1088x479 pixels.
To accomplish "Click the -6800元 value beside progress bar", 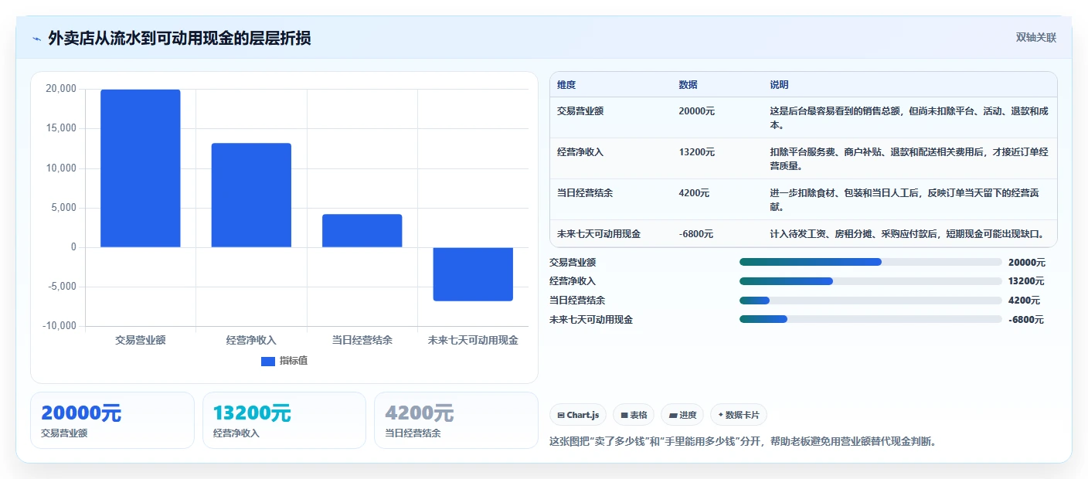I will [x=1026, y=320].
